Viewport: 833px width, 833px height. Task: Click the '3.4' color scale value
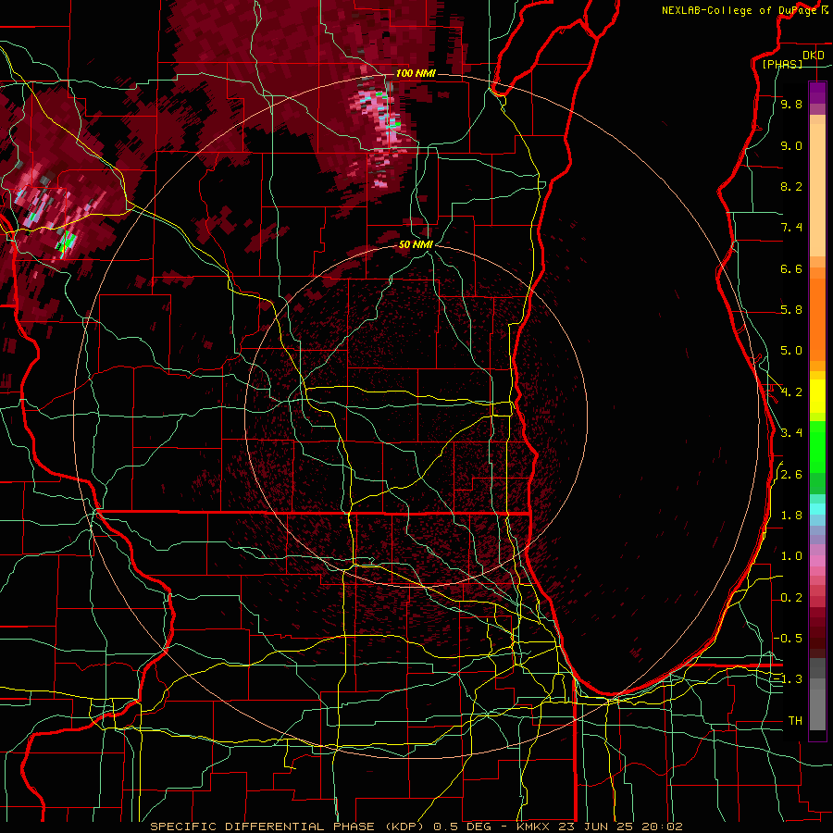pyautogui.click(x=791, y=433)
